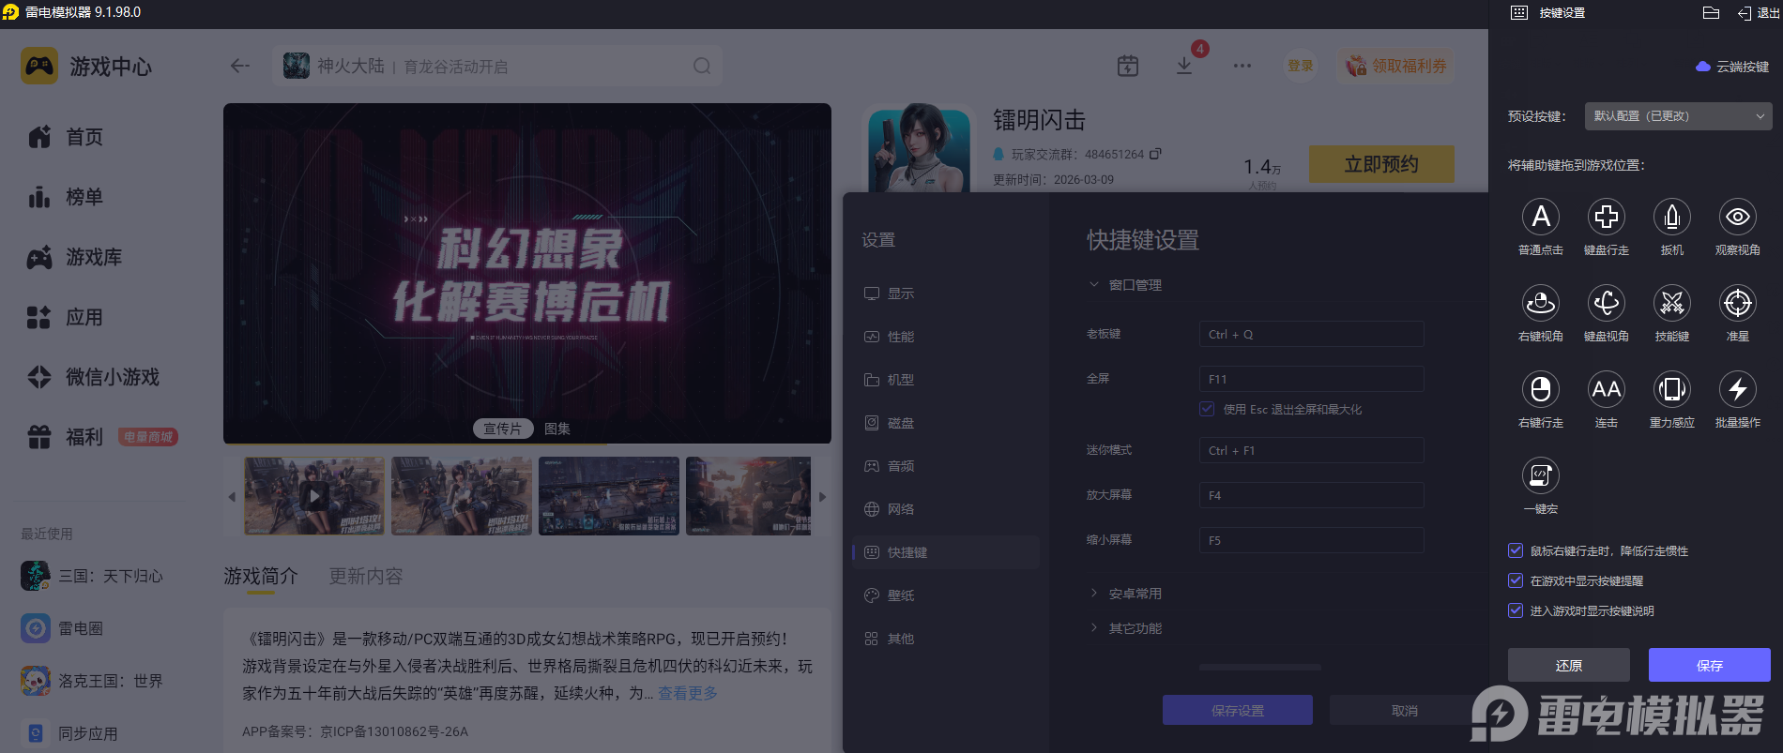Viewport: 1783px width, 753px height.
Task: Click 取消 in settings dialog
Action: [1404, 710]
